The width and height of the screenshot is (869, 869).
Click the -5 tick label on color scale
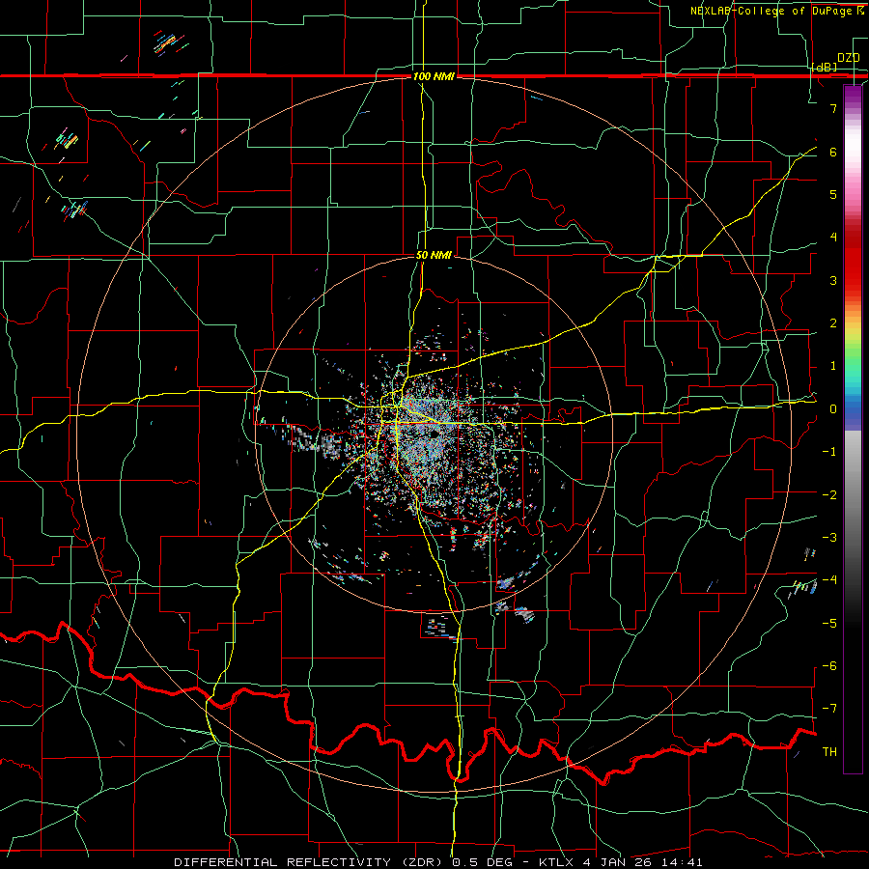(x=829, y=623)
